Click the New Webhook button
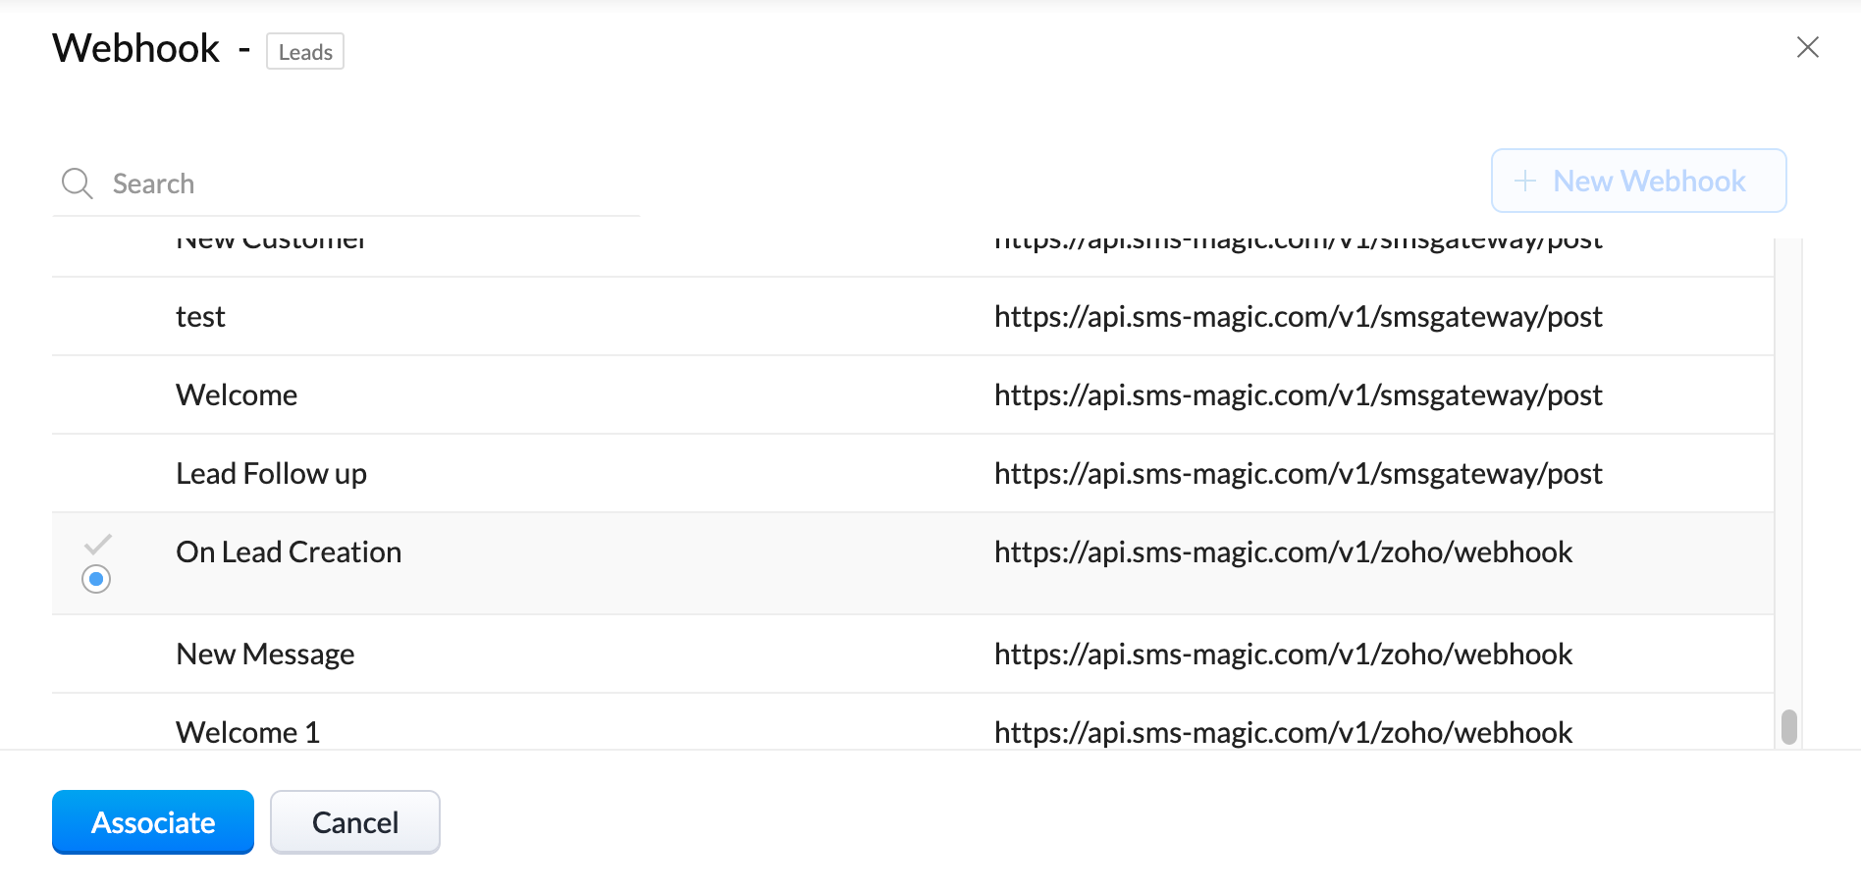 pos(1638,181)
